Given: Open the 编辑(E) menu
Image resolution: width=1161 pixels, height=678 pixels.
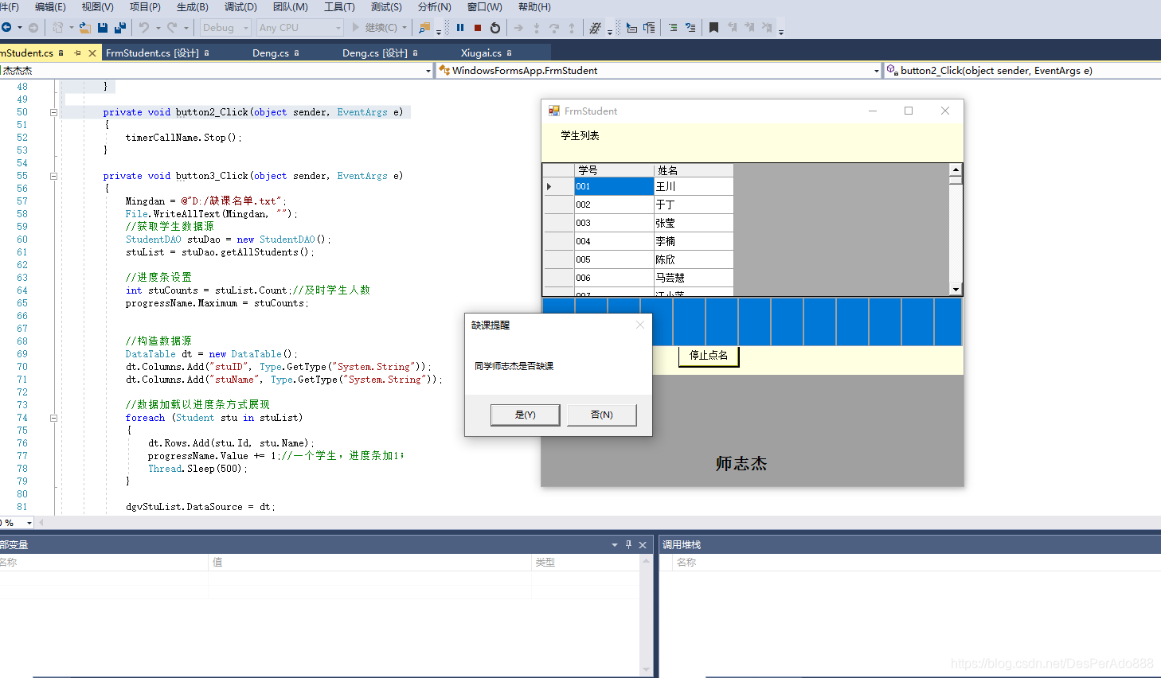Looking at the screenshot, I should click(x=50, y=7).
